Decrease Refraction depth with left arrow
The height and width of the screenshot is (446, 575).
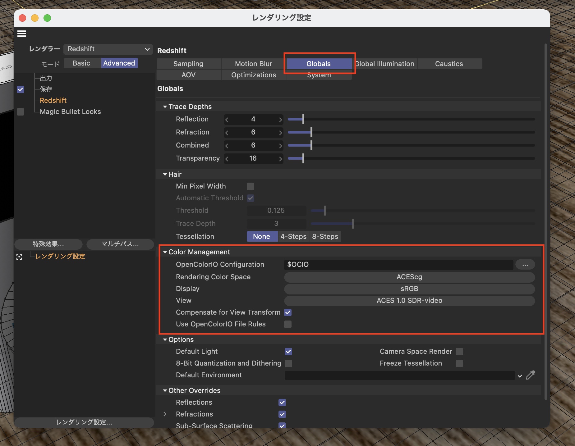tap(227, 133)
